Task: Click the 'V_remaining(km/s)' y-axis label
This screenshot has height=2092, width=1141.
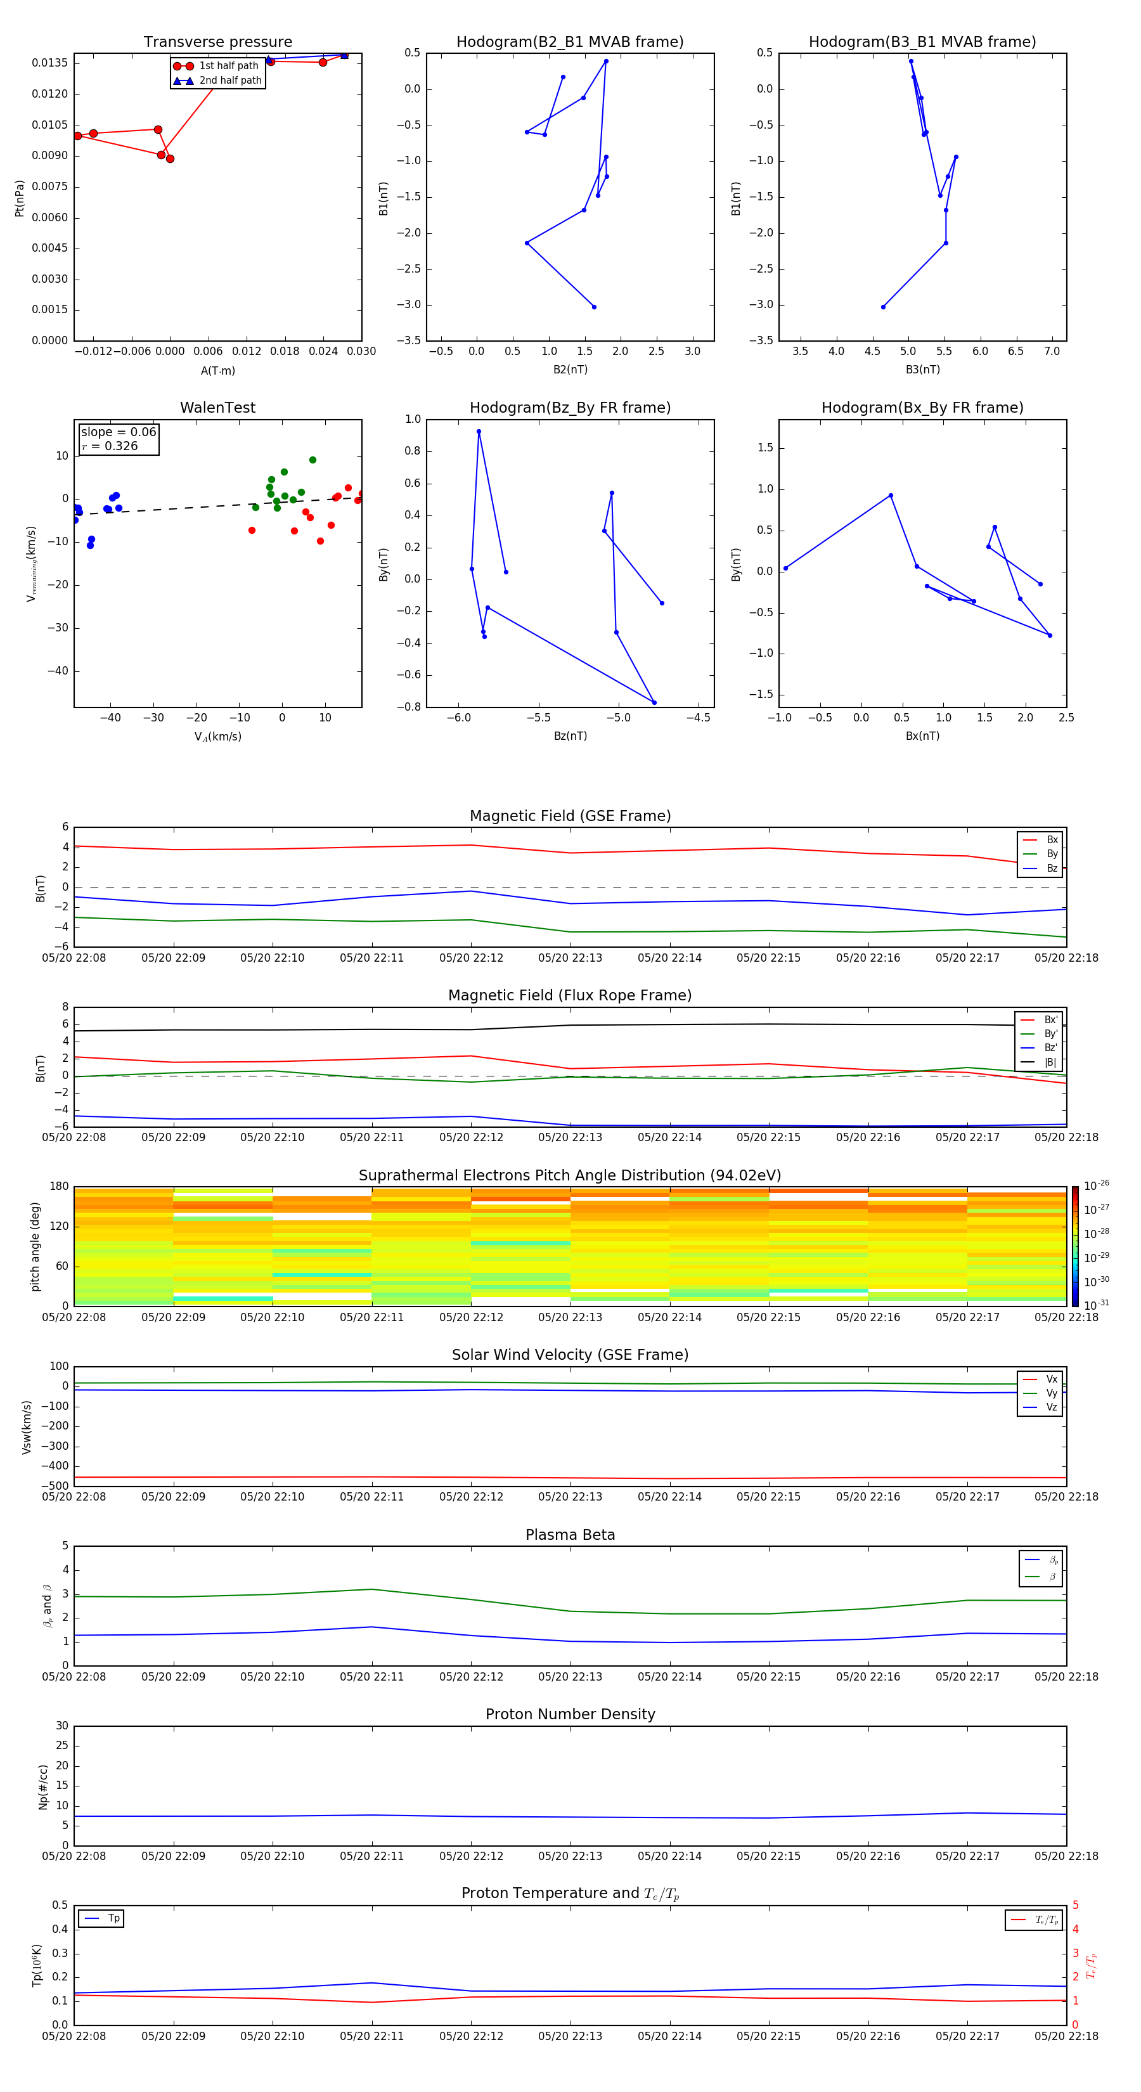Action: click(x=31, y=564)
